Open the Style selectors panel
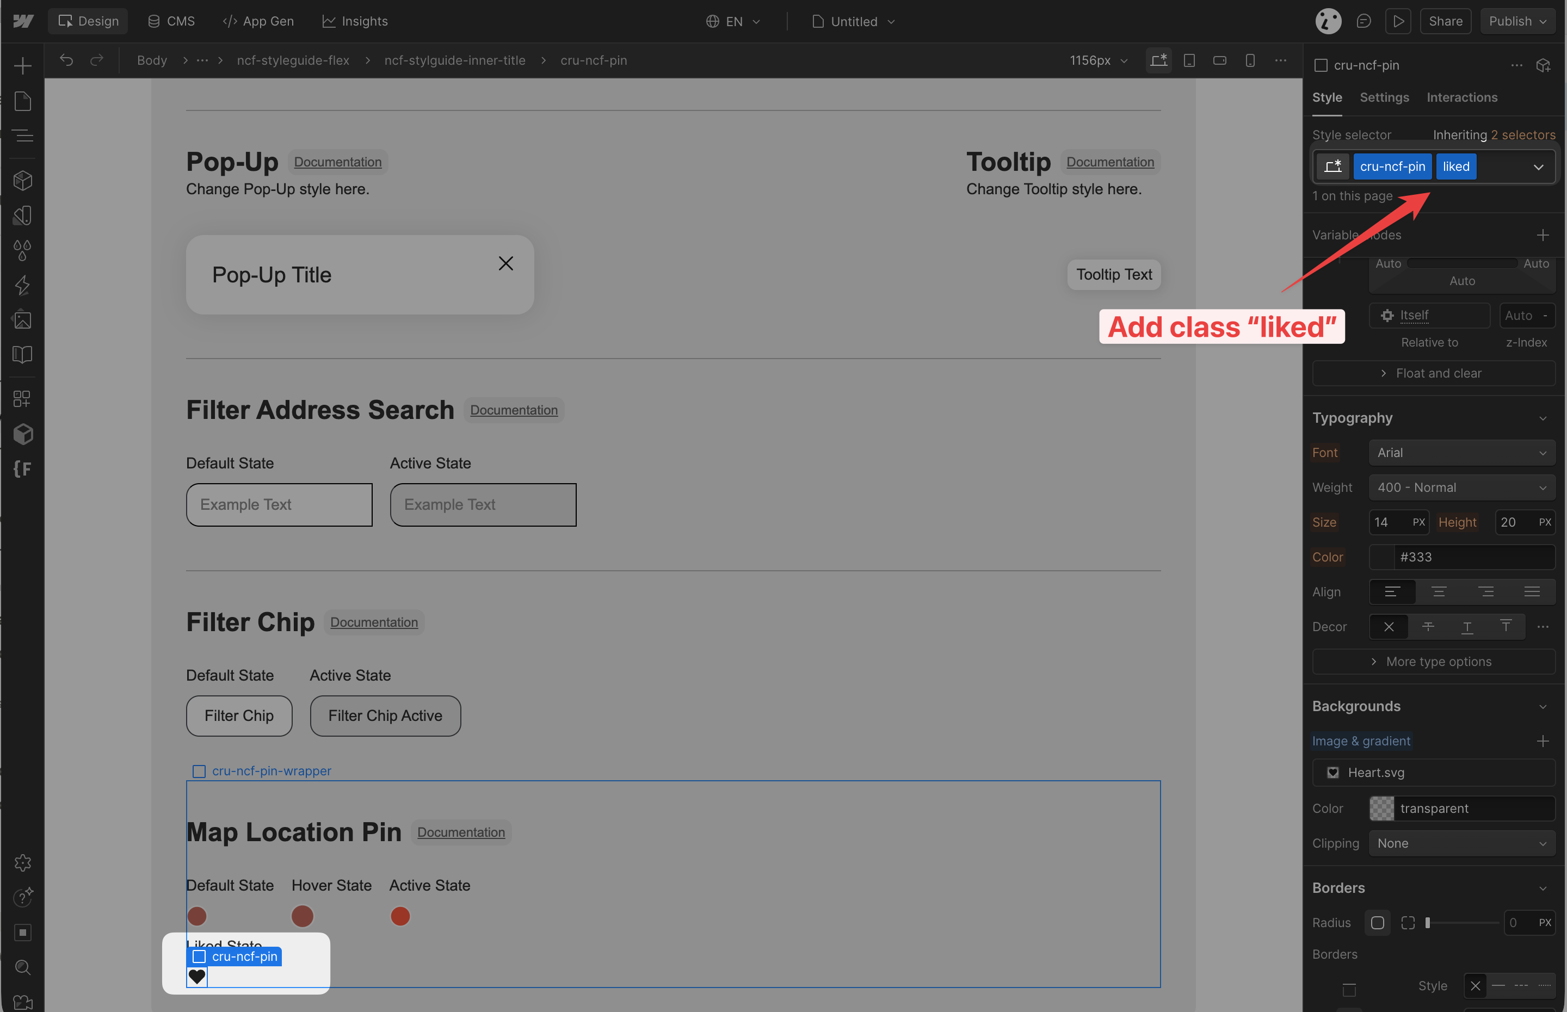This screenshot has width=1567, height=1012. tap(22, 250)
